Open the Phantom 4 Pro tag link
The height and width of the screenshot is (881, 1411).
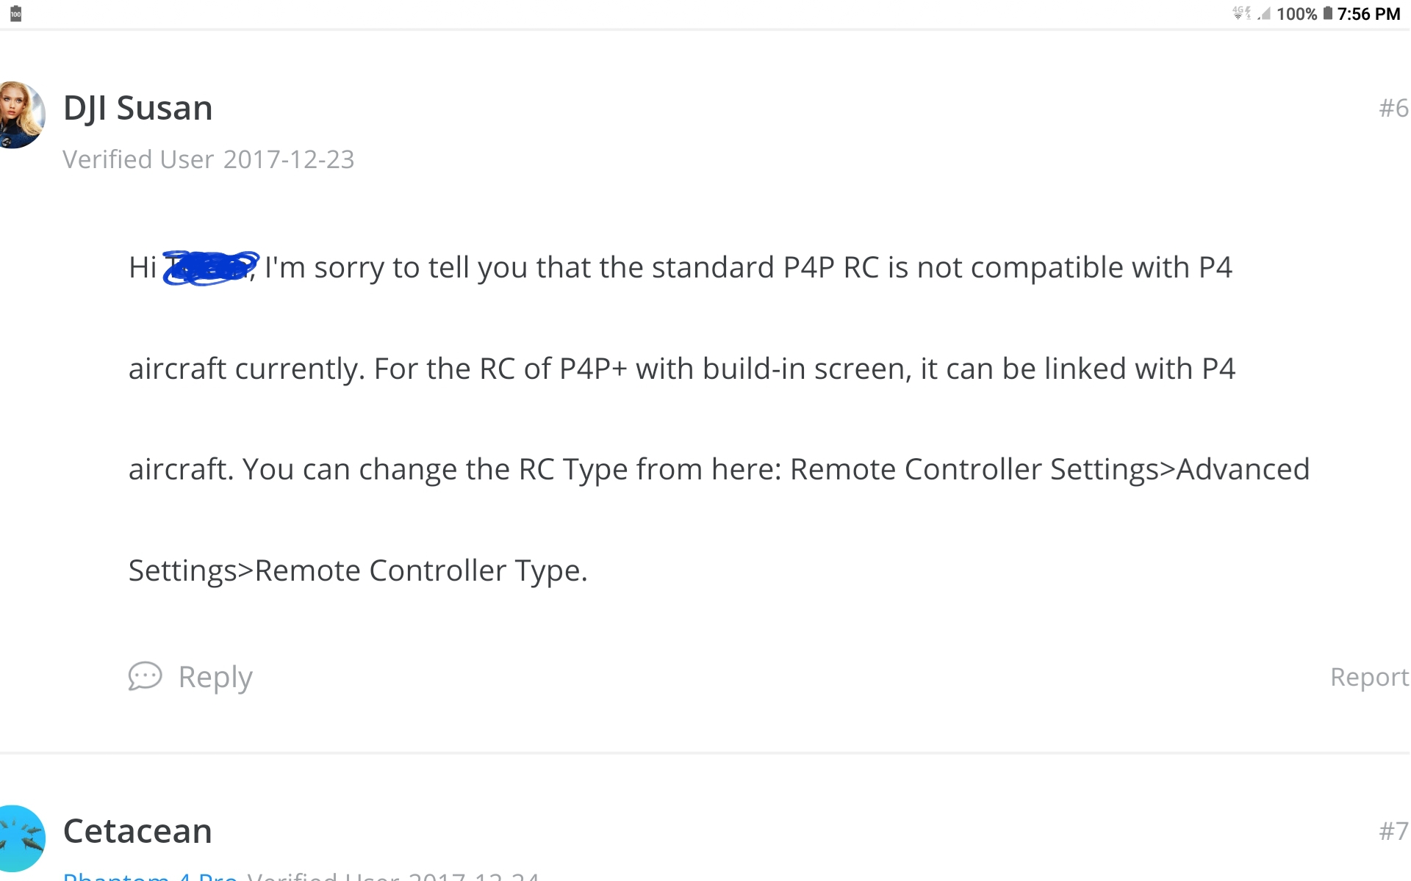tap(150, 875)
